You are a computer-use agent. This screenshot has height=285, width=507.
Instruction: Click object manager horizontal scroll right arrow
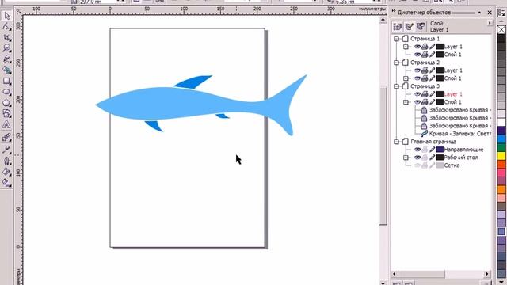(x=487, y=274)
